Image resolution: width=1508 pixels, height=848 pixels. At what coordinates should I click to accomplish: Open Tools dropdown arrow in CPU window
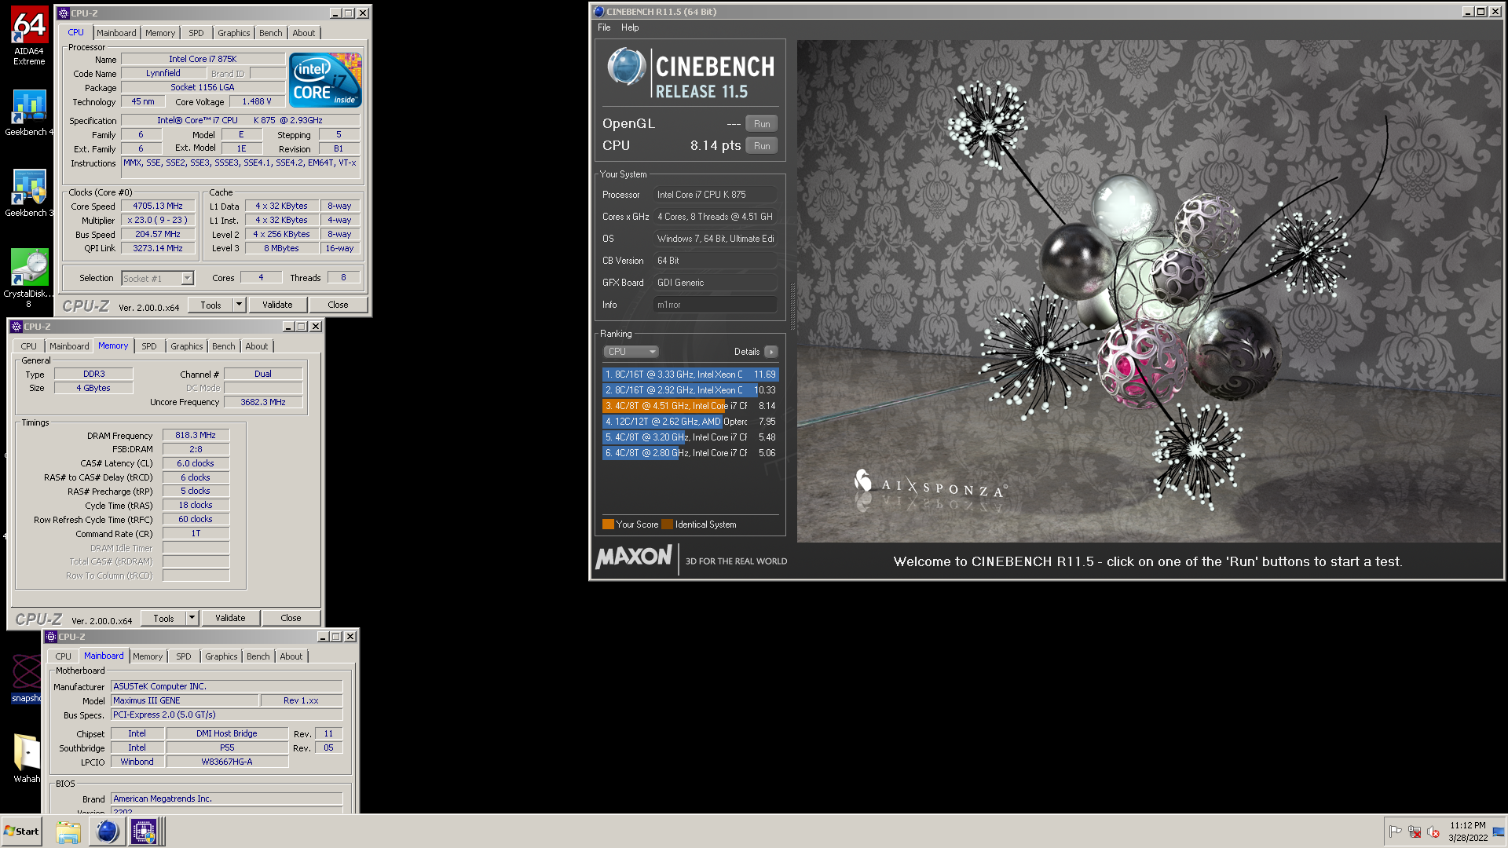click(239, 305)
